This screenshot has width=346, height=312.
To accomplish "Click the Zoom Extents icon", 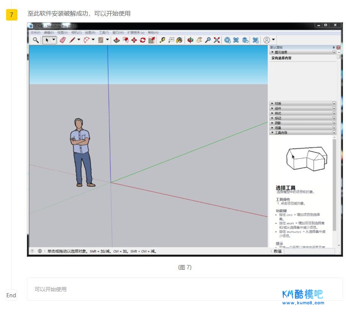I will 217,40.
